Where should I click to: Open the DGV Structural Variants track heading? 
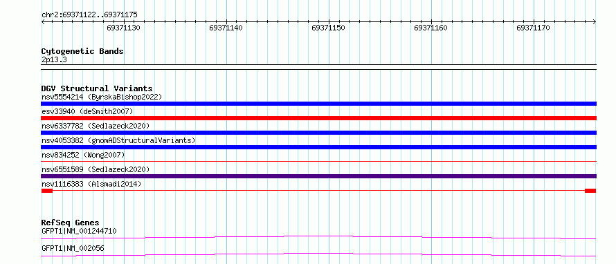[x=97, y=88]
